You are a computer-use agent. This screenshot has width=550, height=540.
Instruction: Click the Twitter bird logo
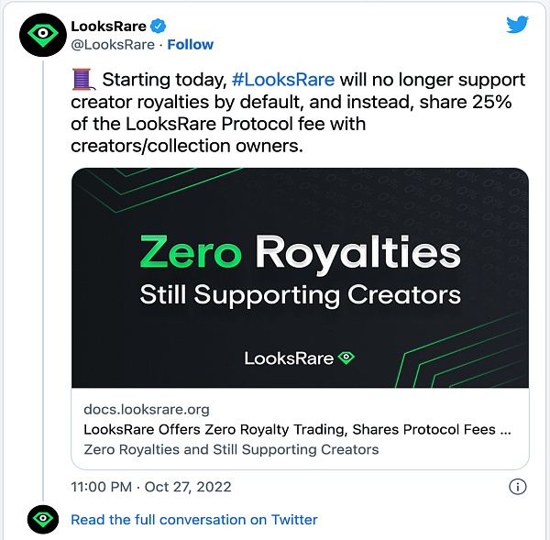[518, 25]
